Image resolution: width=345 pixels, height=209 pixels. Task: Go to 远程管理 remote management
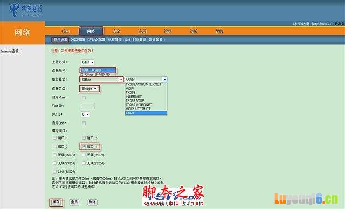pos(115,40)
